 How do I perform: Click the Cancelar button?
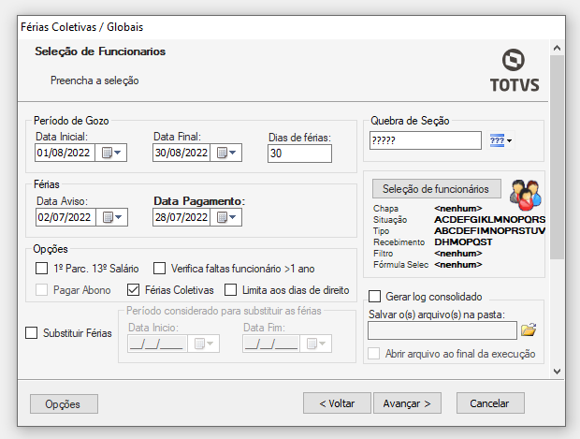click(x=490, y=403)
